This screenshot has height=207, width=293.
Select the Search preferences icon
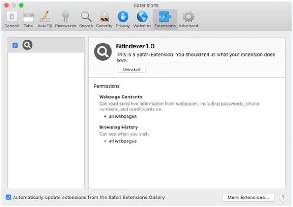86,19
